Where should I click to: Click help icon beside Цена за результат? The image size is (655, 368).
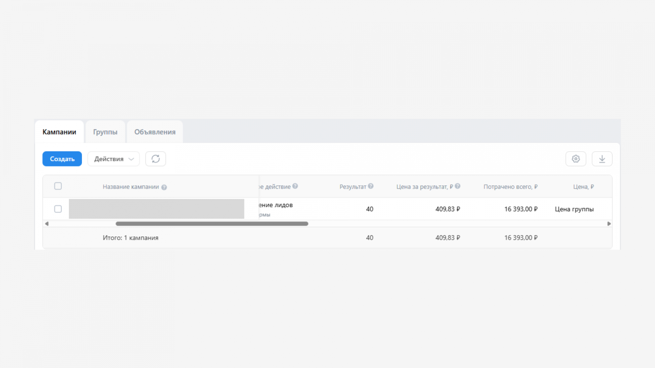[x=458, y=186]
